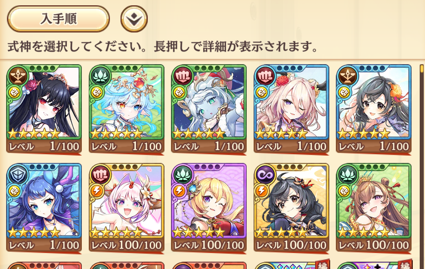This screenshot has width=425, height=269.
Task: Click the lotus role icon on the brown-haired crown girl
Action: pos(348,175)
